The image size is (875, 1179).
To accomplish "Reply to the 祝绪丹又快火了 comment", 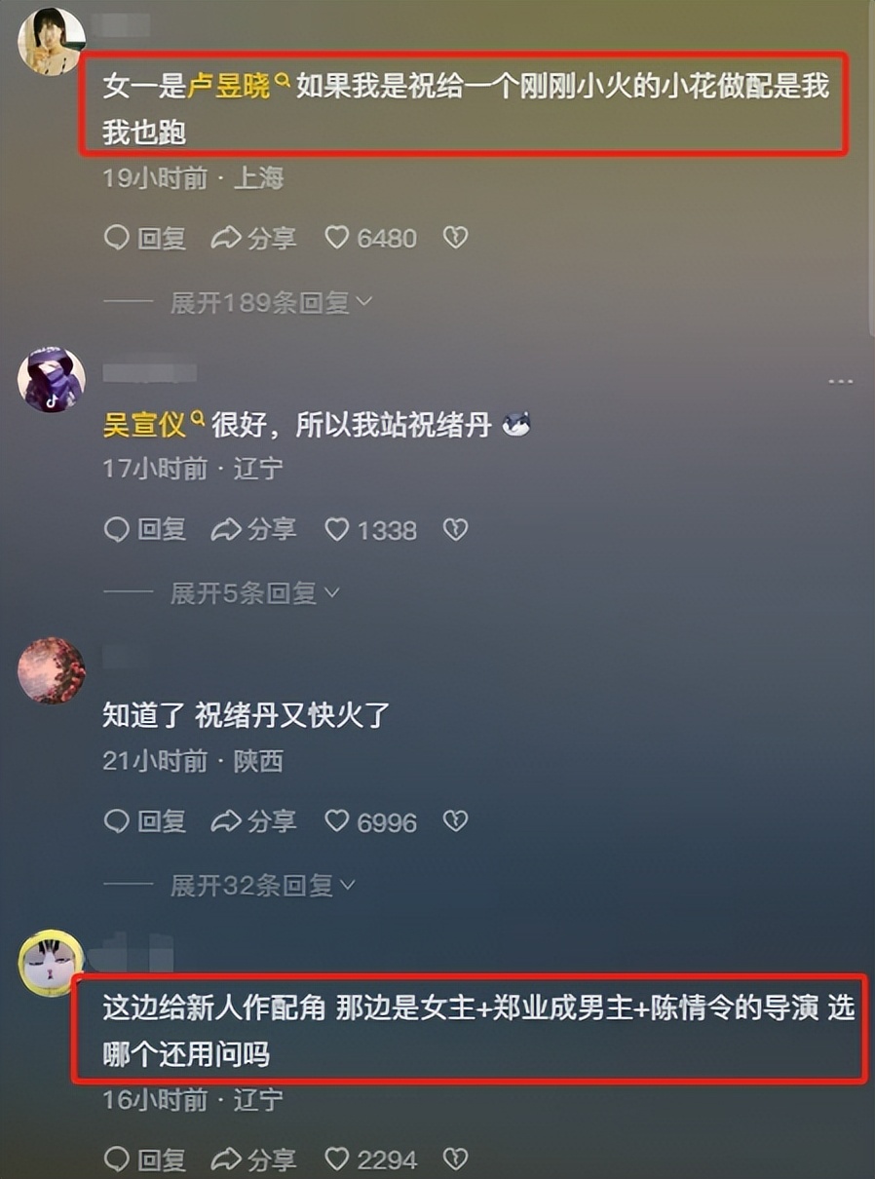I will coord(145,822).
